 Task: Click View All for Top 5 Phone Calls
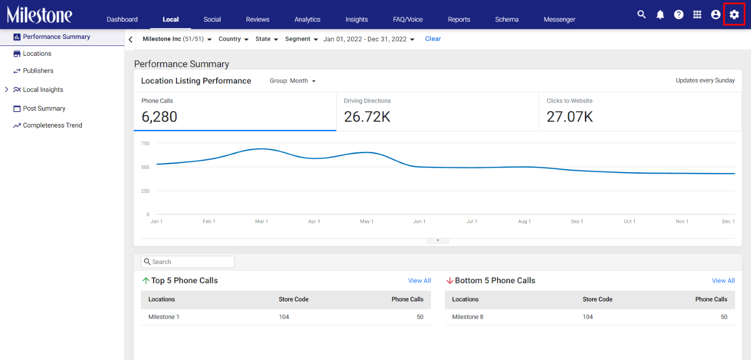point(420,281)
